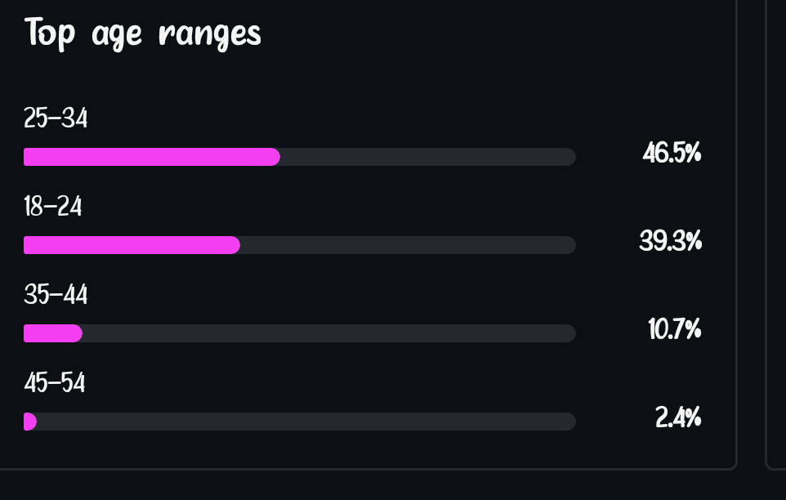Click the Top age ranges heading
This screenshot has height=500, width=786.
(x=143, y=34)
